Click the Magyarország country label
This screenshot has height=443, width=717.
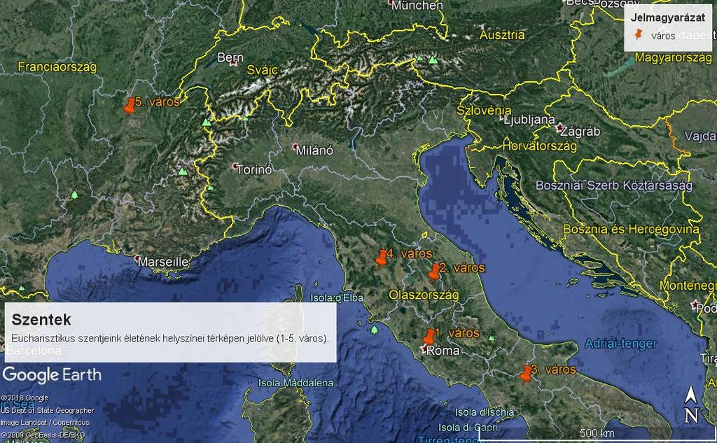(673, 58)
